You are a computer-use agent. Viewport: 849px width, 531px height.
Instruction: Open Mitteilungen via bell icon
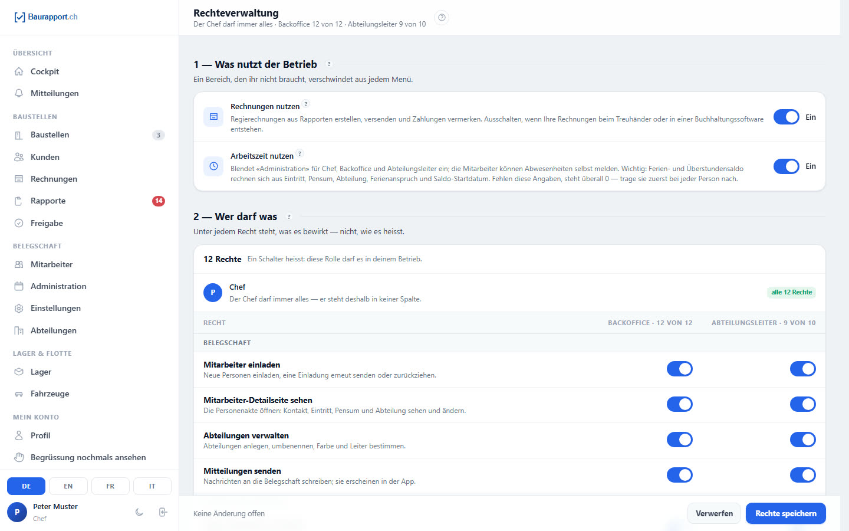pyautogui.click(x=19, y=93)
